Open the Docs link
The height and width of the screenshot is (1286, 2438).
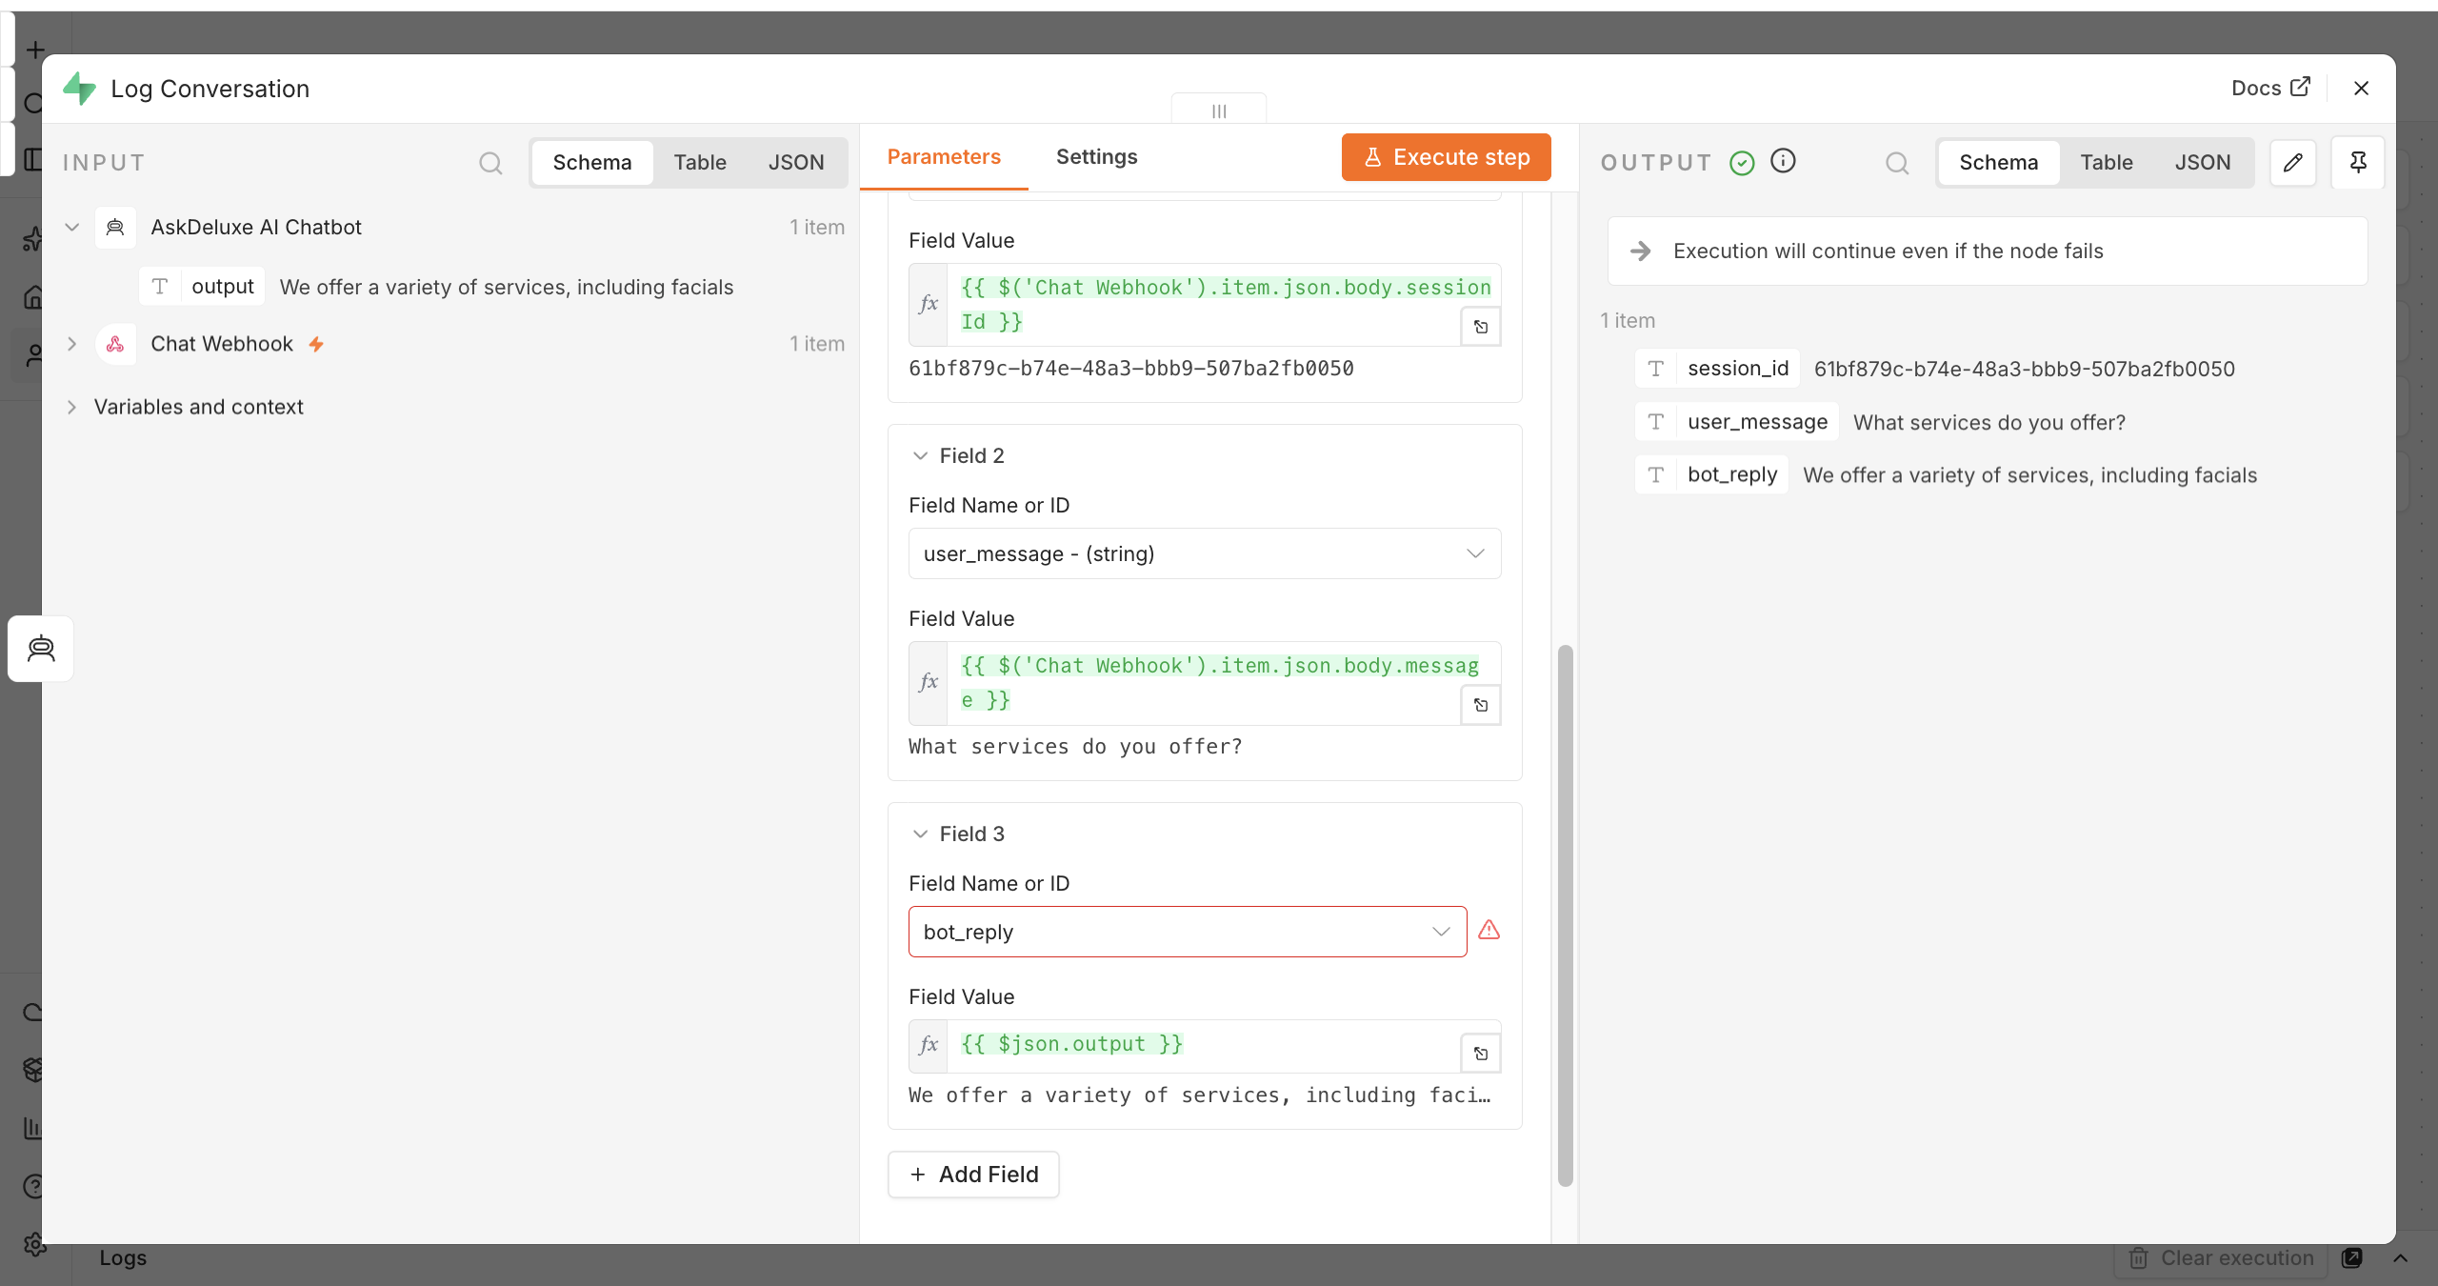[2270, 88]
